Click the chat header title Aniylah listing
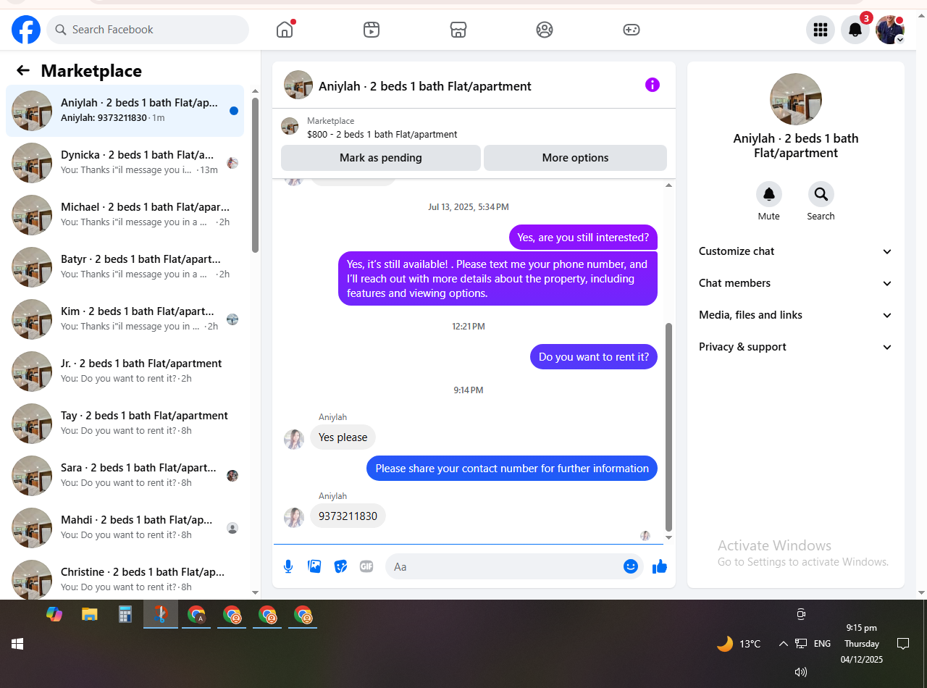Viewport: 927px width, 688px height. point(425,85)
